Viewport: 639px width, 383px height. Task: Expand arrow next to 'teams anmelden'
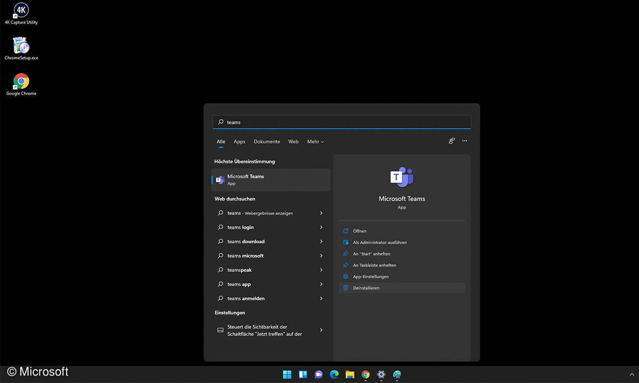coord(321,298)
